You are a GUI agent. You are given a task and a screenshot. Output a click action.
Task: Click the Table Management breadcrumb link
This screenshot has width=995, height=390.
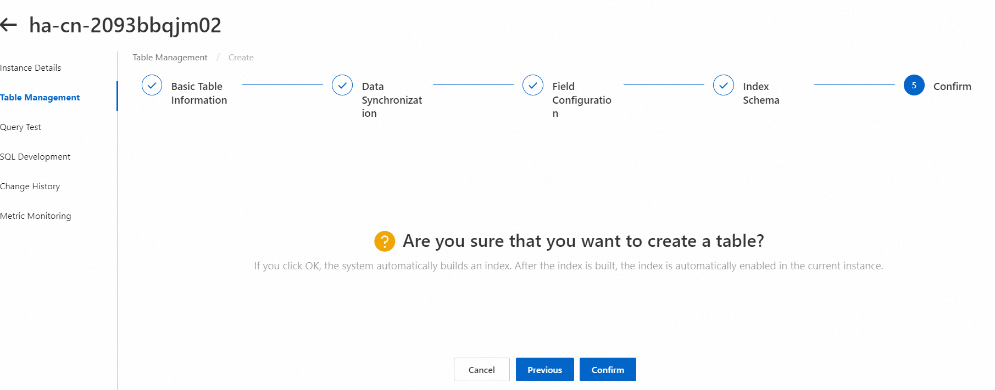[x=170, y=58]
